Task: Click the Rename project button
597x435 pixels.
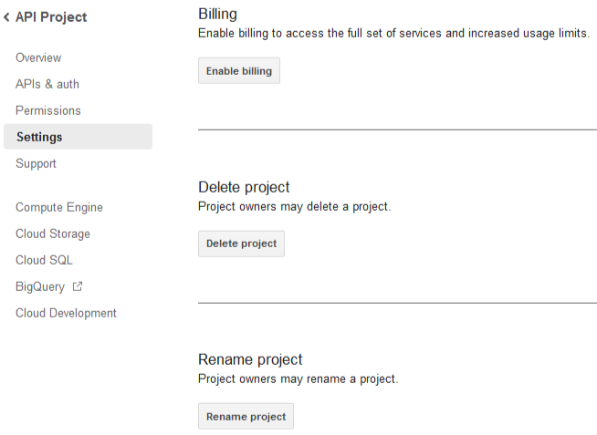Action: coord(246,417)
